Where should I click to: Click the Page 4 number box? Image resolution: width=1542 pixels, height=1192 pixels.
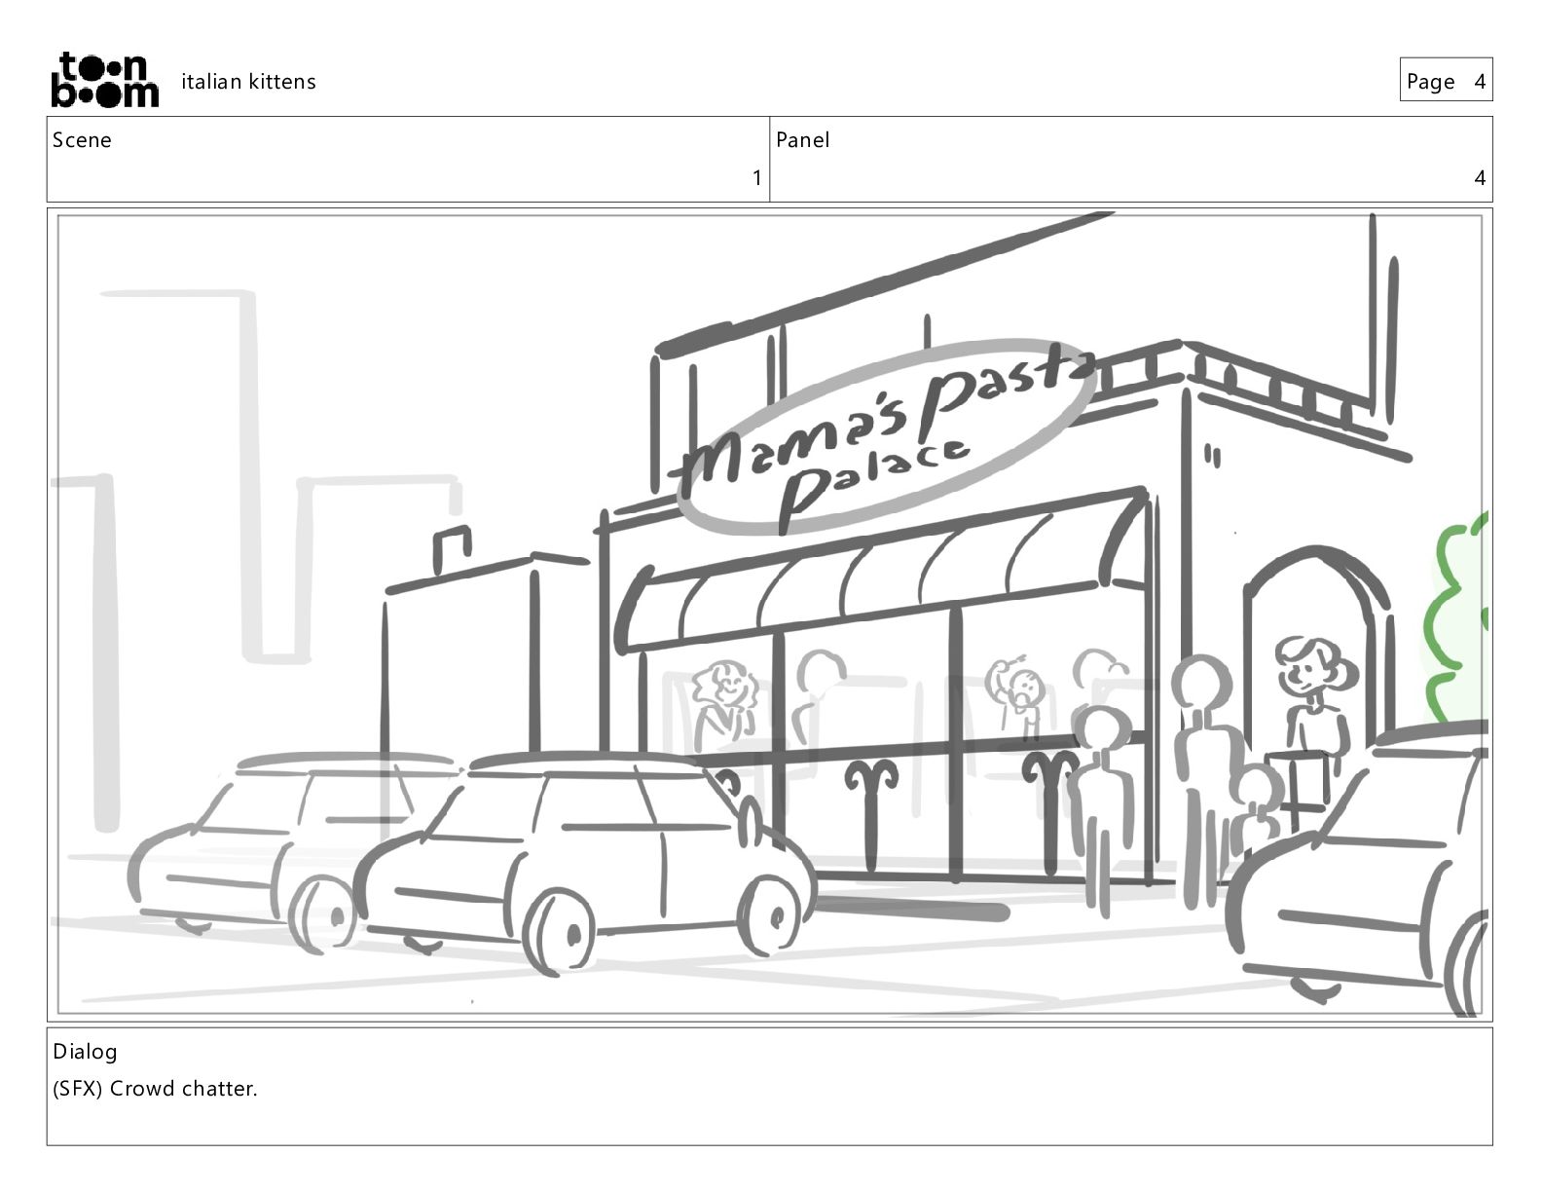[1446, 80]
